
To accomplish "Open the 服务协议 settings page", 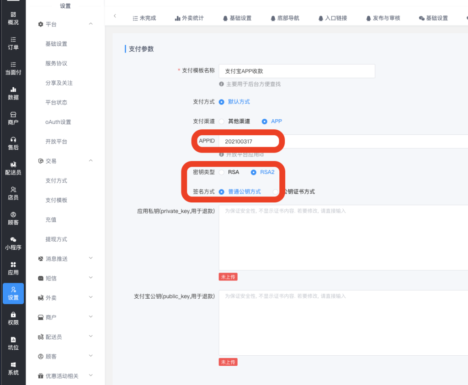I will click(x=56, y=63).
